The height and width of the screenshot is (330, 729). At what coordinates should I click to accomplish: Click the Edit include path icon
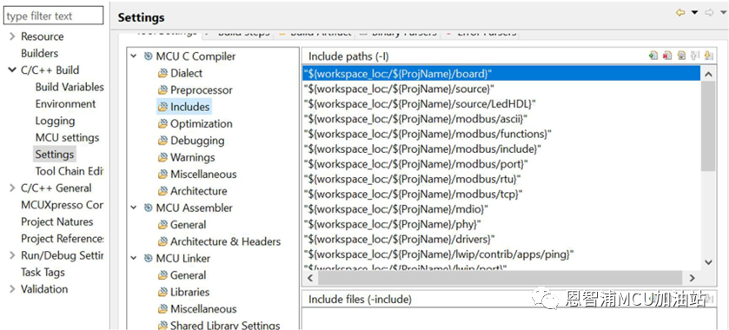681,56
